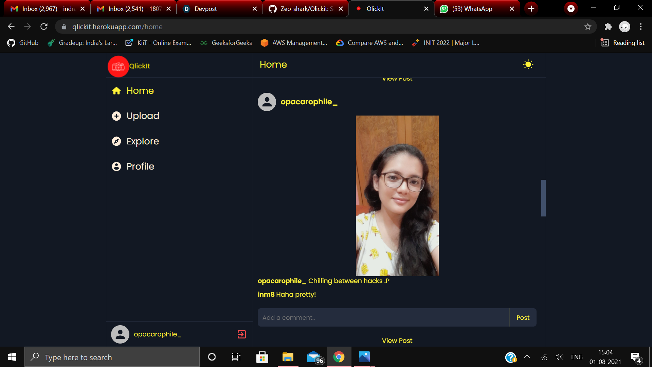The width and height of the screenshot is (652, 367).
Task: Click the bottom View Post link
Action: click(x=397, y=340)
